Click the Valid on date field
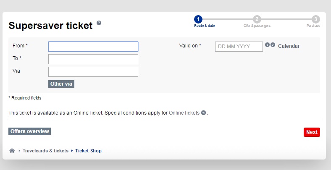331x170 pixels. point(239,47)
